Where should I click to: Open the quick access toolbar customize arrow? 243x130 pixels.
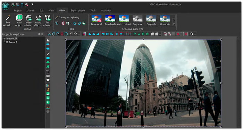32,4
